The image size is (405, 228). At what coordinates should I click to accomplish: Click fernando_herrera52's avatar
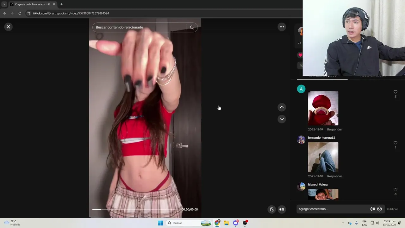(301, 140)
